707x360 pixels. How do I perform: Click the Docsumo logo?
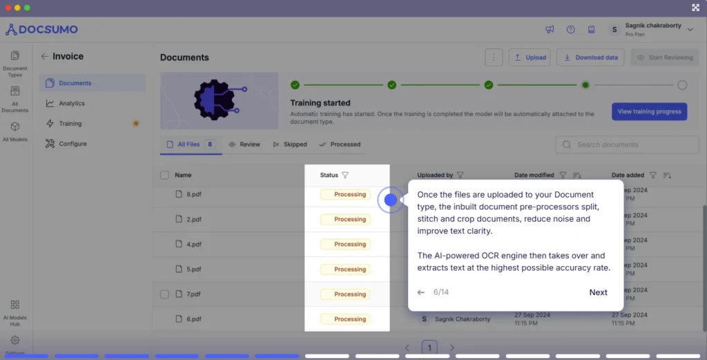(x=41, y=29)
